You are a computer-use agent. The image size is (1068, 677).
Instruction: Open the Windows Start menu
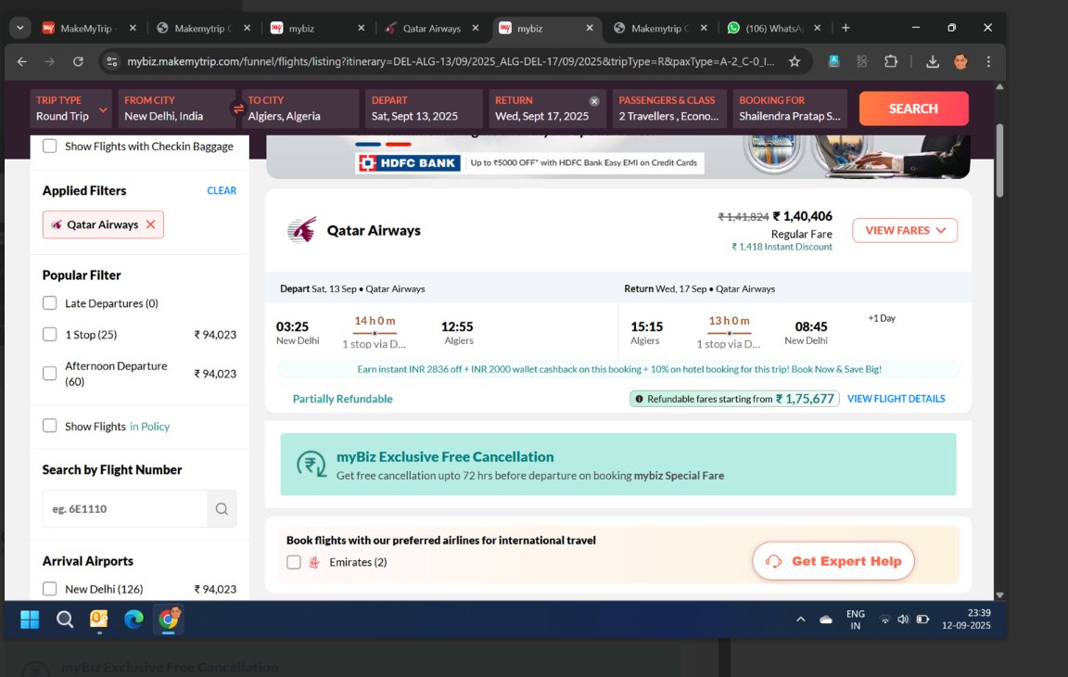click(30, 620)
